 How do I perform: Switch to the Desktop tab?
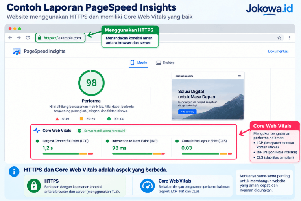(x=165, y=63)
